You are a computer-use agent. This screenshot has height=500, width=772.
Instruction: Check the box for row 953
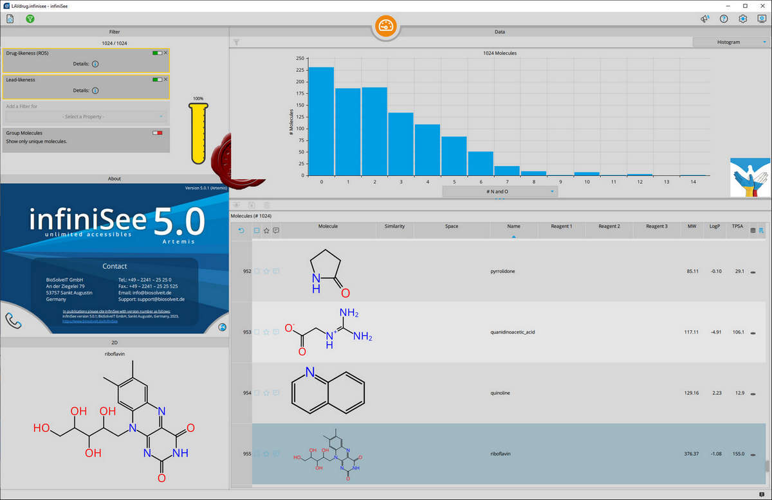257,332
